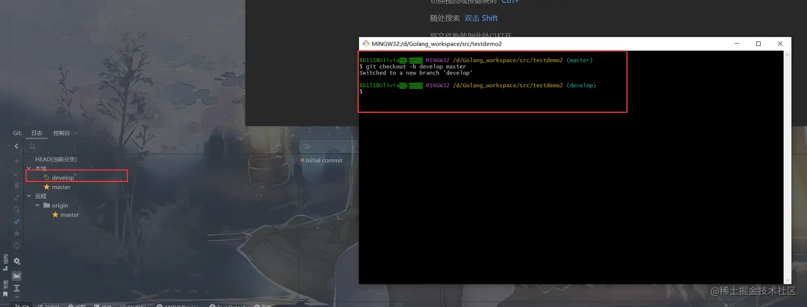Switch to the 日志 tab in Git panel

(36, 133)
